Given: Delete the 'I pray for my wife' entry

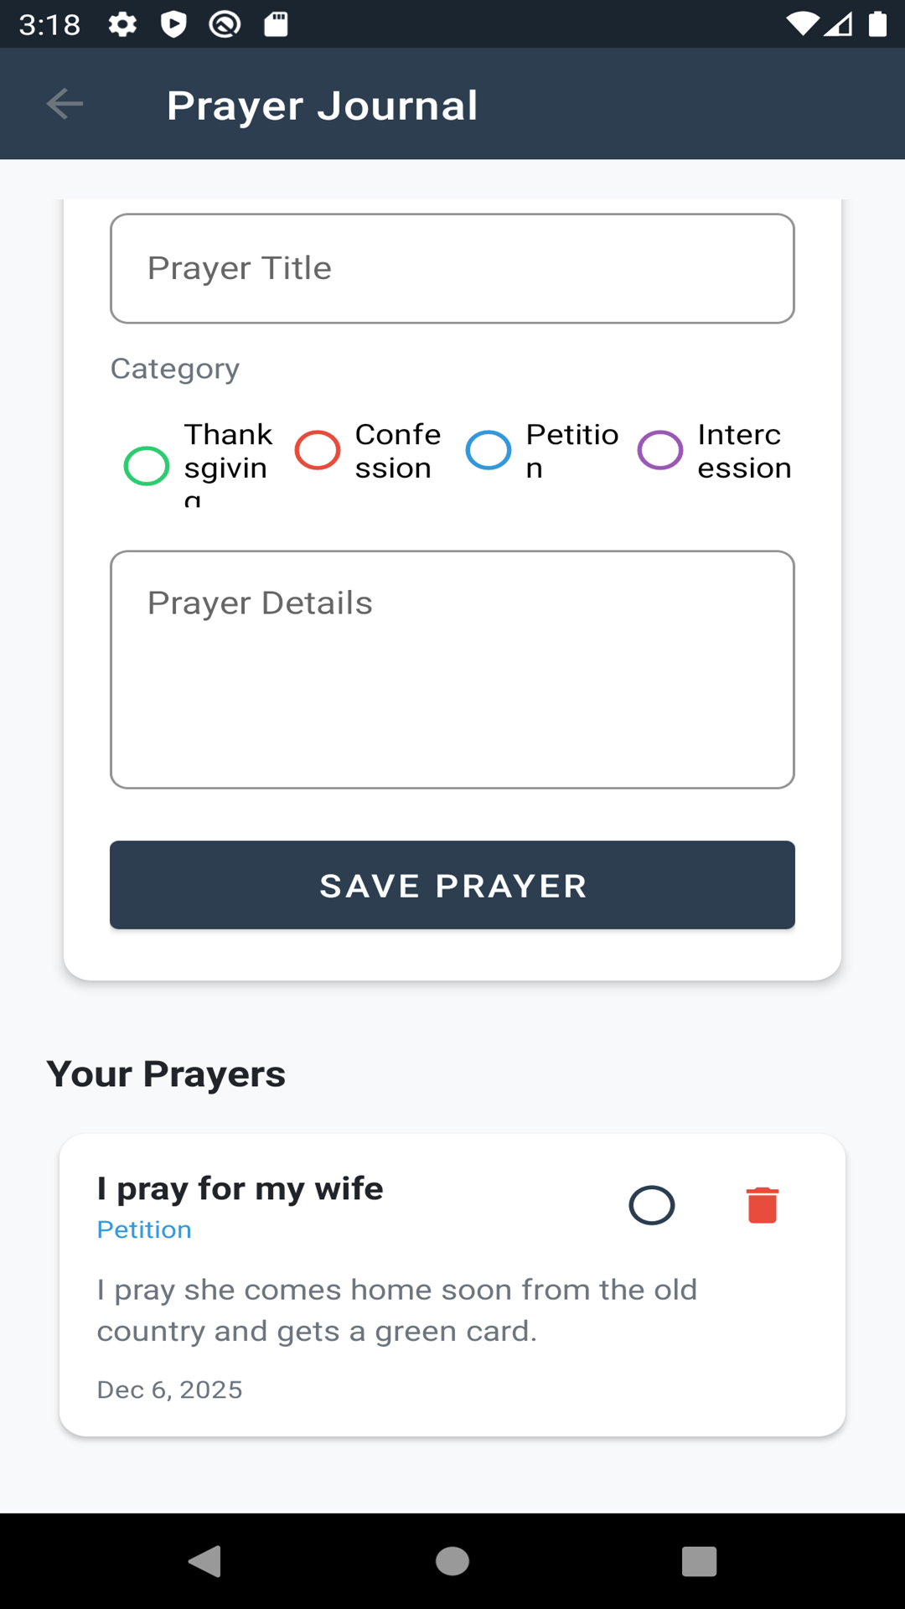Looking at the screenshot, I should [762, 1205].
